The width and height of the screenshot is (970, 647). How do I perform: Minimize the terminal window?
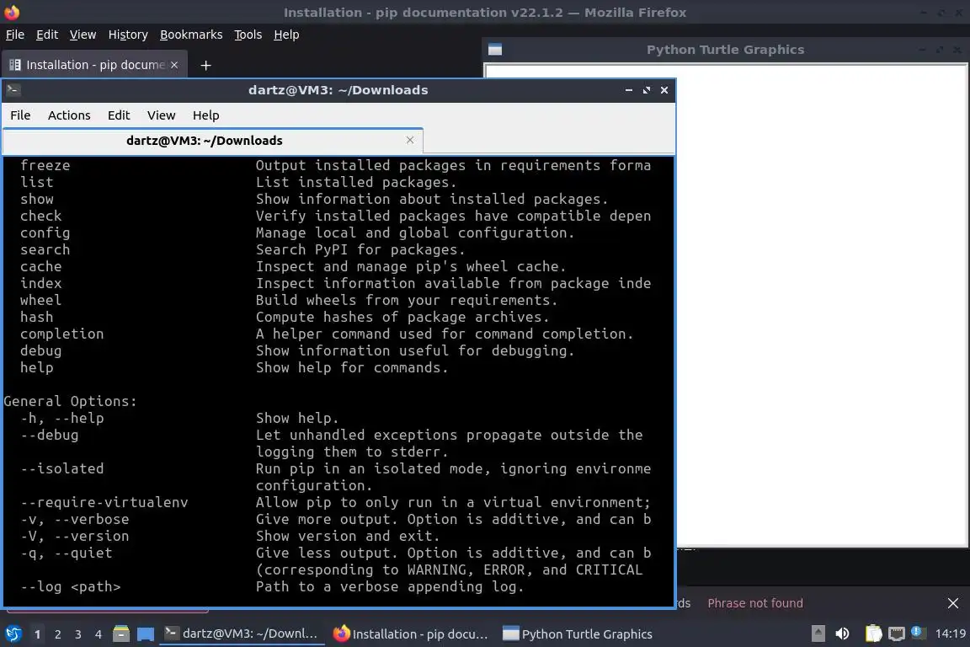tap(628, 90)
